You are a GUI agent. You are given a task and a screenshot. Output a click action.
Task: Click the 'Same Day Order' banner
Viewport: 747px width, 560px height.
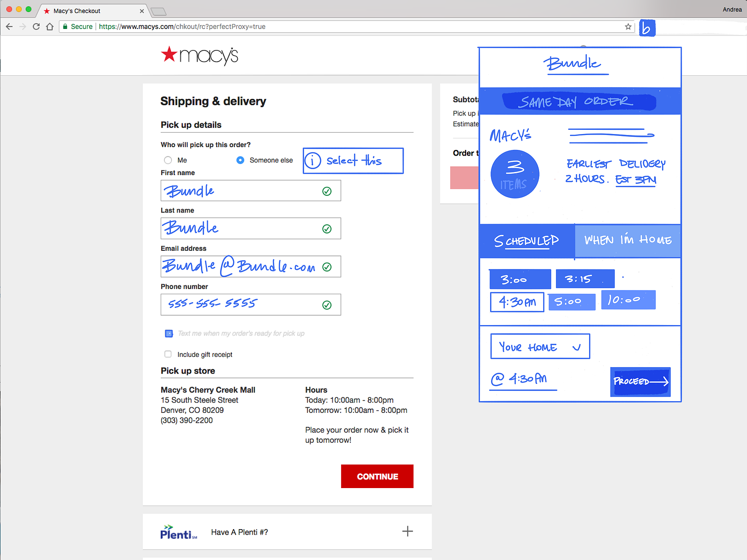coord(579,101)
